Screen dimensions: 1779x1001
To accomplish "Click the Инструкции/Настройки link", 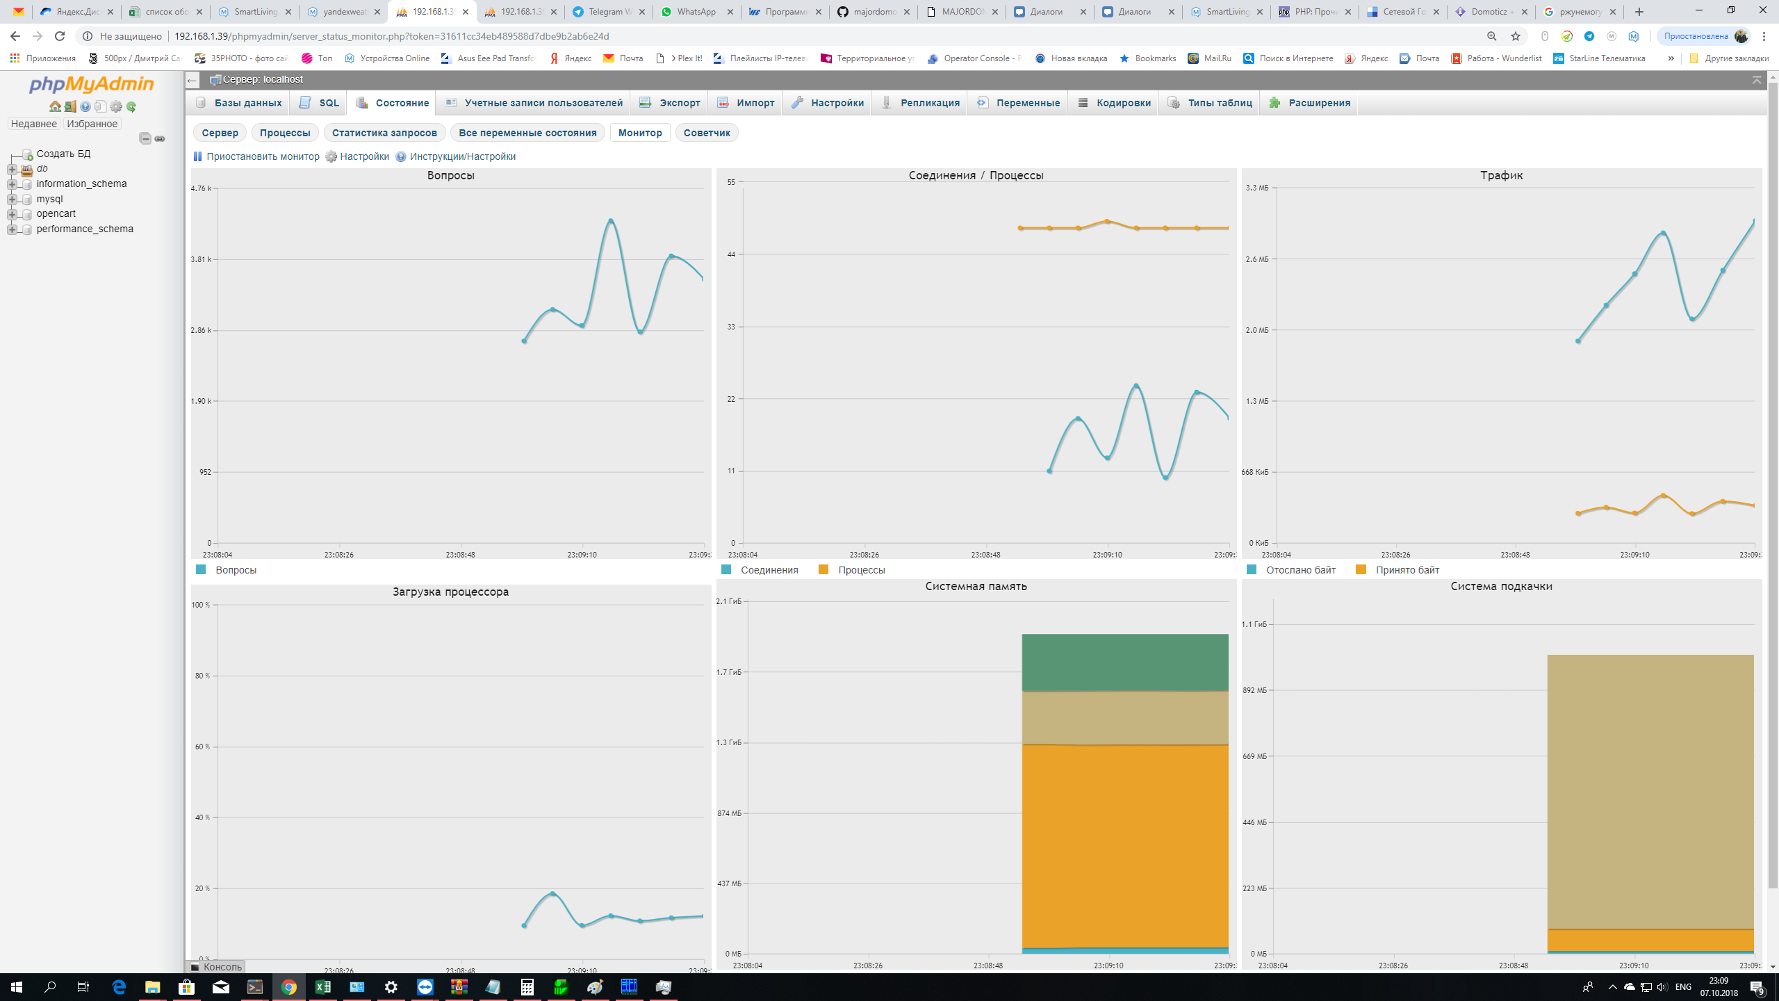I will pyautogui.click(x=462, y=156).
